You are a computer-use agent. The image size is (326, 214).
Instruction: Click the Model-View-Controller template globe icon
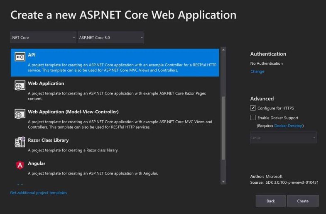click(20, 114)
